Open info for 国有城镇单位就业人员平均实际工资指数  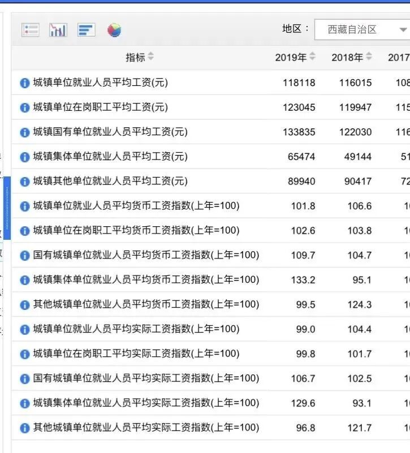25,379
